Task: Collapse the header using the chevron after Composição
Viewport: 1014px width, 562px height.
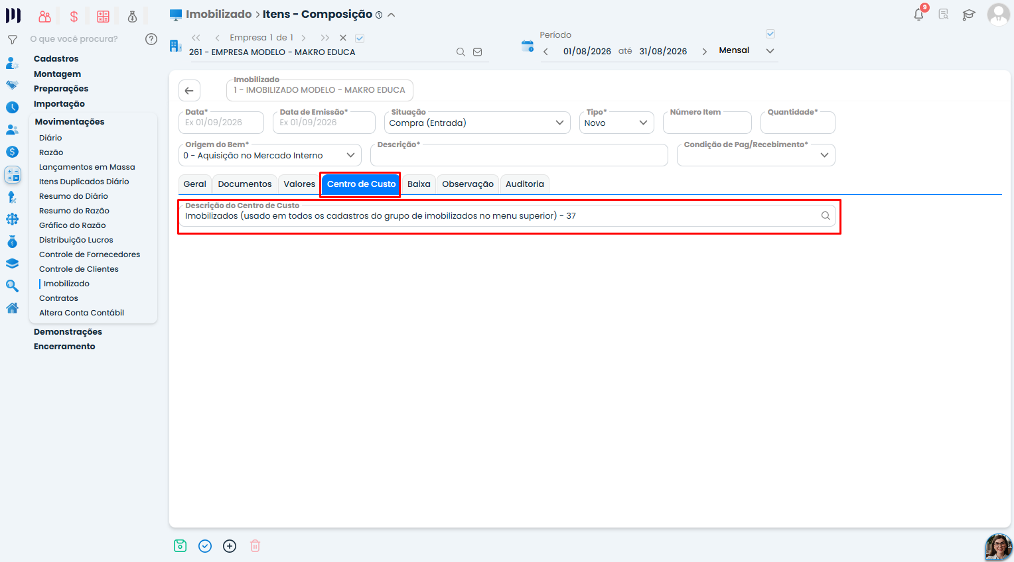Action: point(392,15)
